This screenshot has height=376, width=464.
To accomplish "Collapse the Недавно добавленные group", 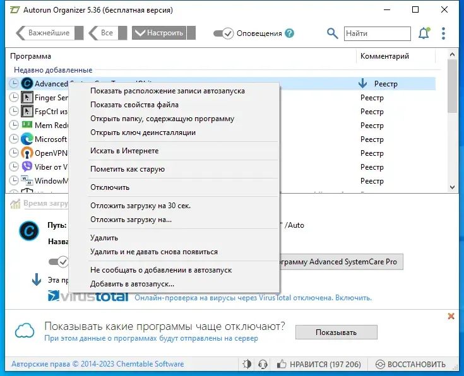I will coord(53,70).
